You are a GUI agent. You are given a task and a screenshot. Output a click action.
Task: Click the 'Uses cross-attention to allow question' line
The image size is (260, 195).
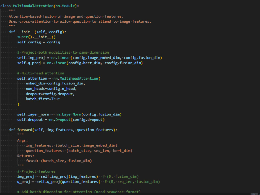(x=80, y=21)
